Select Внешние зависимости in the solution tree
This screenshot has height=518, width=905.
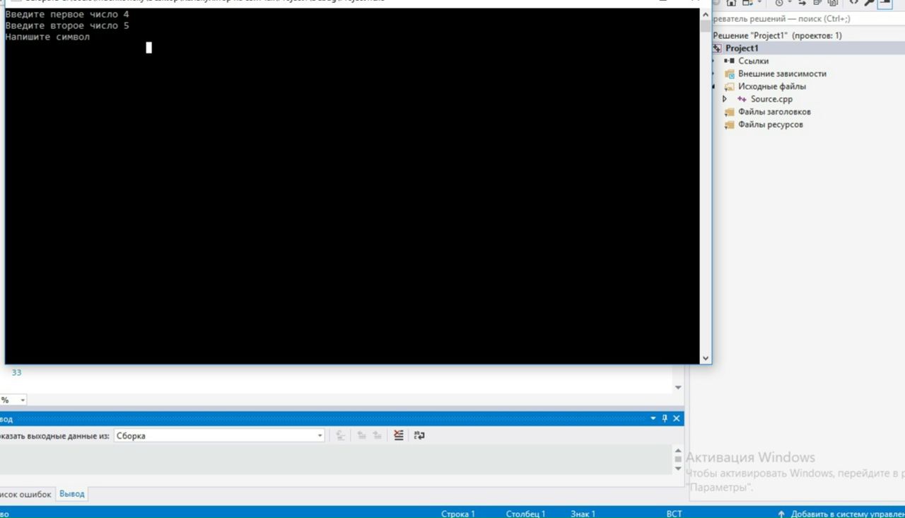pos(782,74)
